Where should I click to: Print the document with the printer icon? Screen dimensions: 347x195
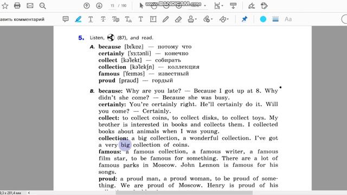tap(17, 6)
